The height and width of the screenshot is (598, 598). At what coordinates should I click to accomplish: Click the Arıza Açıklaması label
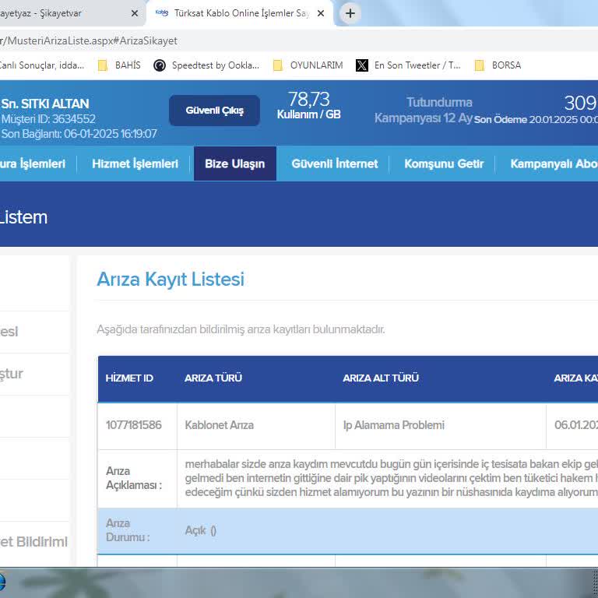pos(134,478)
